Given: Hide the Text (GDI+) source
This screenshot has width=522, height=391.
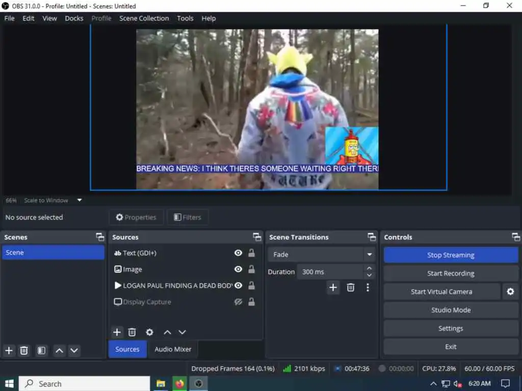Looking at the screenshot, I should tap(239, 253).
